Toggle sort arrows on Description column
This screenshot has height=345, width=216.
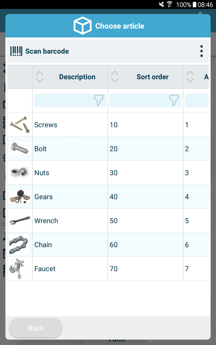[x=39, y=77]
